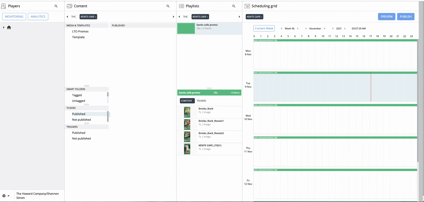Image resolution: width=424 pixels, height=202 pixels.
Task: Select the Drinks_Dark_Rotate1 thumbnail
Action: [x=187, y=125]
